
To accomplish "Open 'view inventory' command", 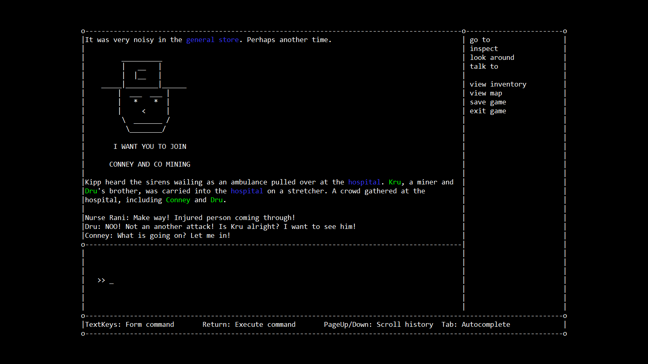I will click(498, 84).
